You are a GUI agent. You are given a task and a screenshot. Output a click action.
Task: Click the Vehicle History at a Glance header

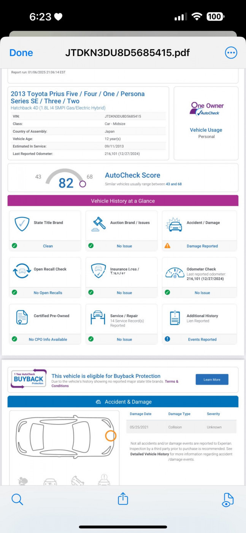[x=123, y=201]
